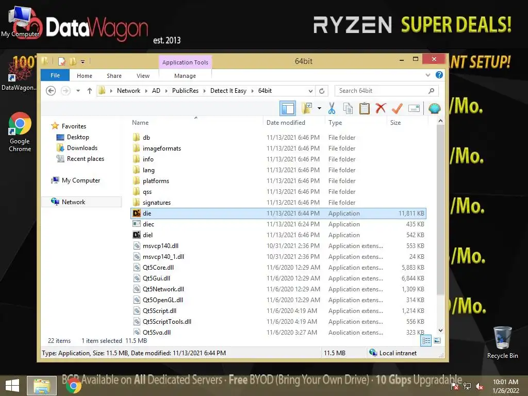Open folder options icon dropdown arrow
The height and width of the screenshot is (396, 528).
pos(319,108)
